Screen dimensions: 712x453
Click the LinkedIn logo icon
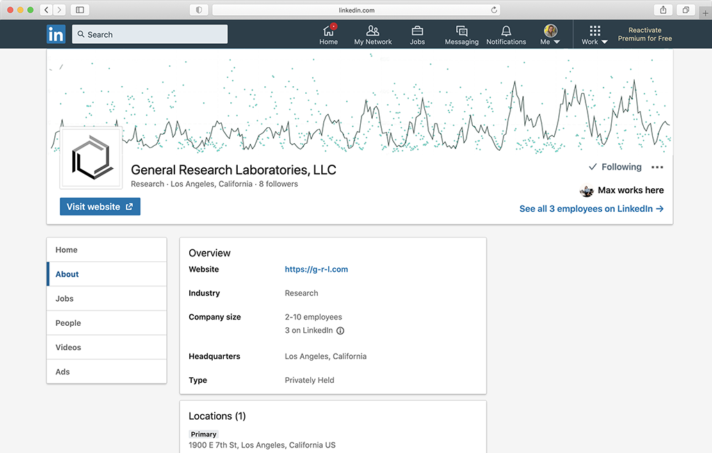tap(56, 34)
